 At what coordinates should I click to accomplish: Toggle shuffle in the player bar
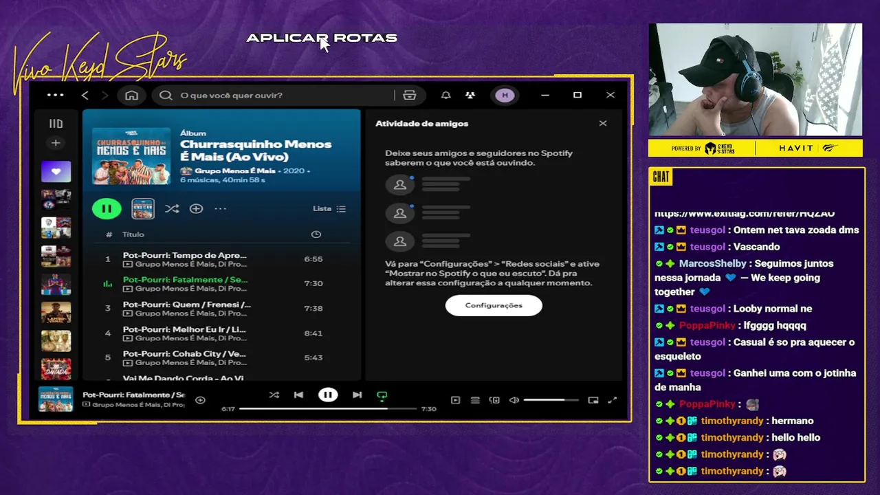(x=274, y=395)
